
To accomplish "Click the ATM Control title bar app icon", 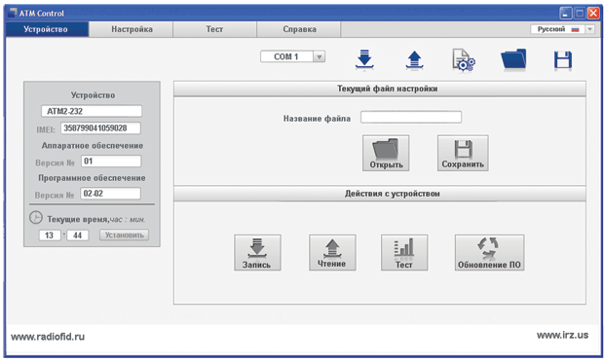I will (x=13, y=13).
